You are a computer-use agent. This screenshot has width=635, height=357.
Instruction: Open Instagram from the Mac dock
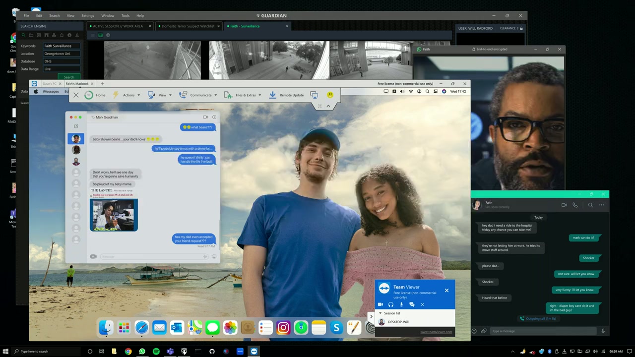tap(283, 328)
